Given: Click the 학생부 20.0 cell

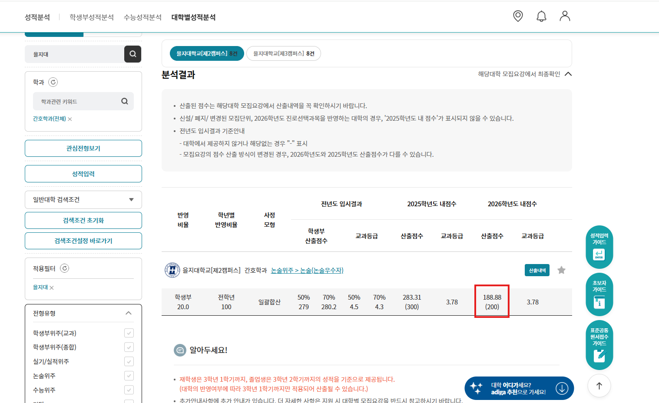Looking at the screenshot, I should click(x=183, y=302).
